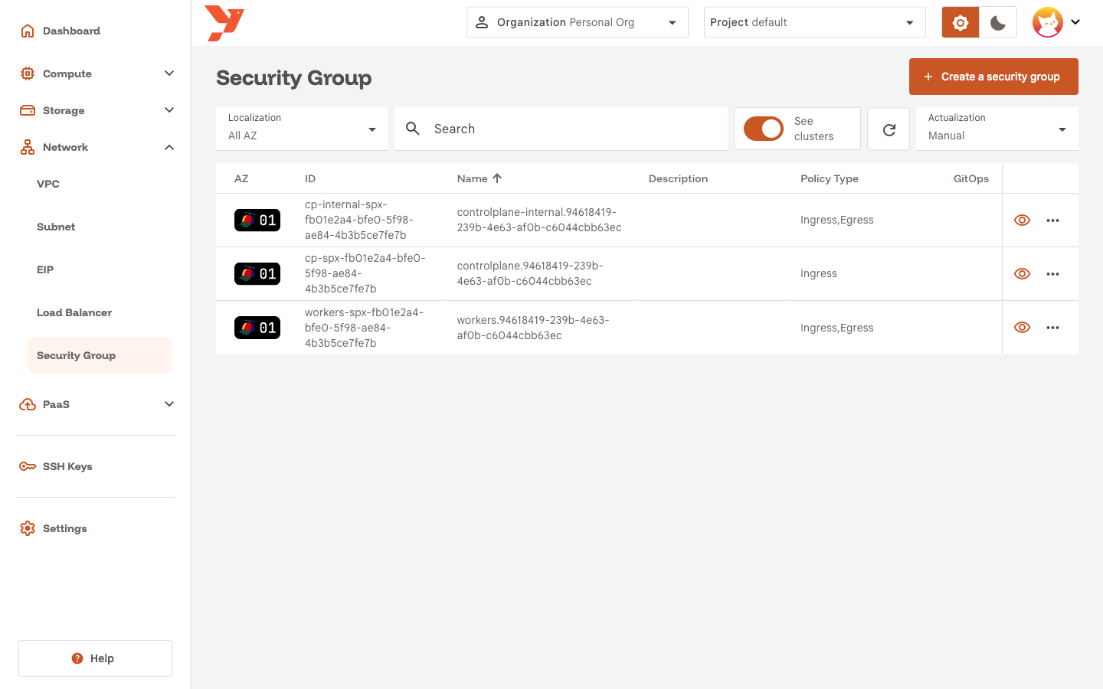Collapse the Network menu chevron
Screen dimensions: 1103x689
[169, 147]
